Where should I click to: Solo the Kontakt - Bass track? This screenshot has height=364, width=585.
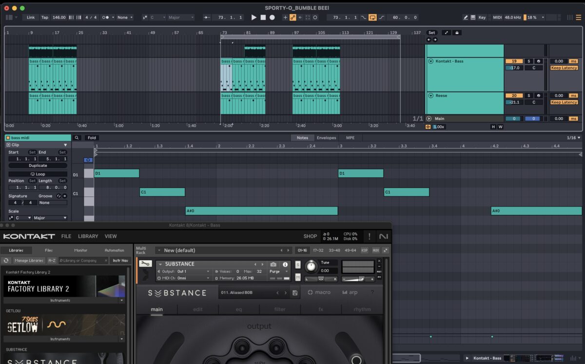[528, 61]
